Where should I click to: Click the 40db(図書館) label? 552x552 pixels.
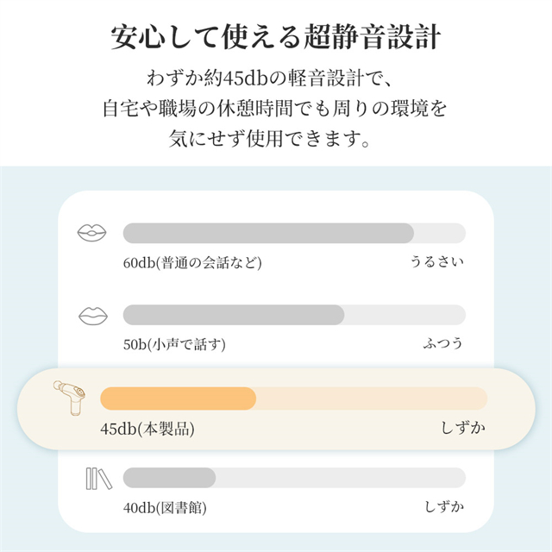pos(165,508)
